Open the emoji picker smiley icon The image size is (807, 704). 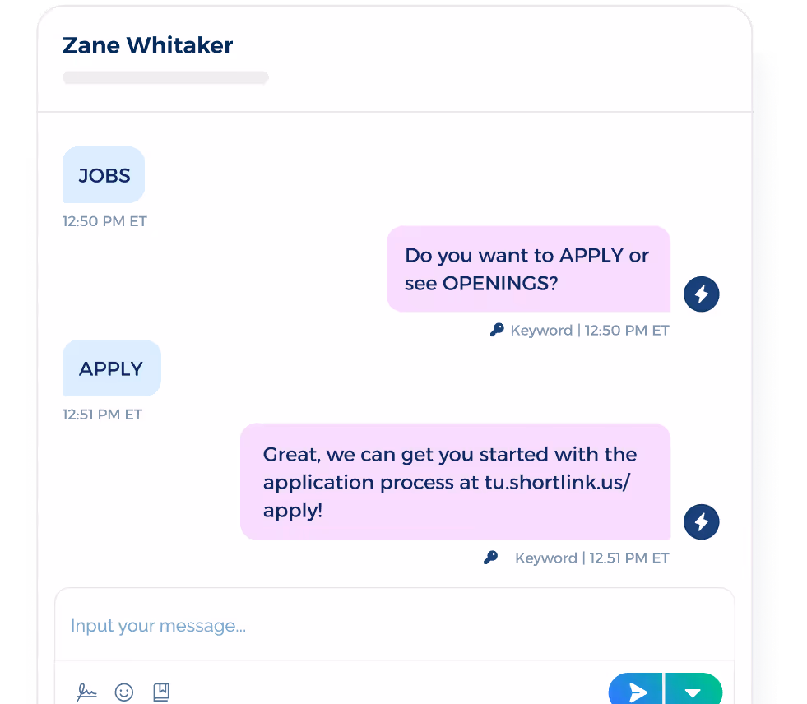[x=124, y=692]
